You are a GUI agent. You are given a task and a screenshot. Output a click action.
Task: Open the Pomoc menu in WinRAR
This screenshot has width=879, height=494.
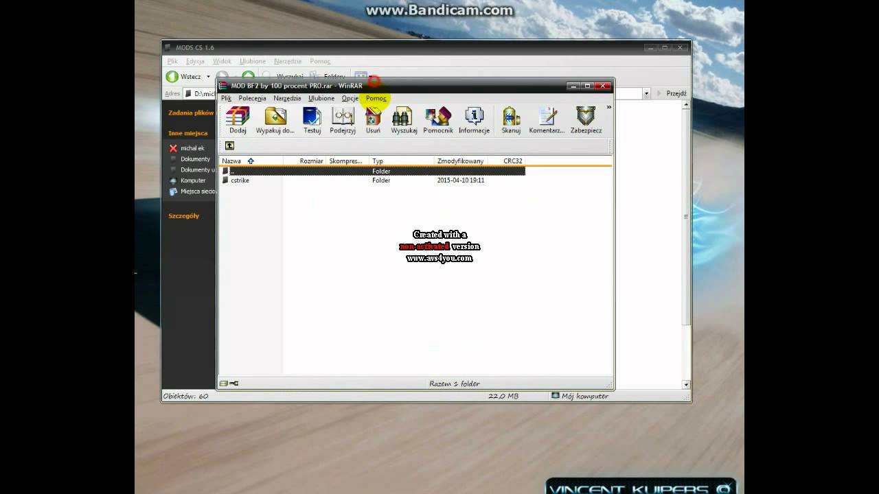click(376, 98)
